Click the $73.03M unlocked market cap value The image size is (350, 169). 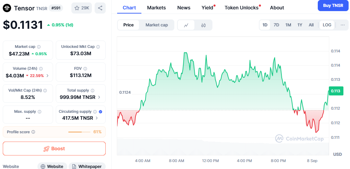[x=81, y=54]
